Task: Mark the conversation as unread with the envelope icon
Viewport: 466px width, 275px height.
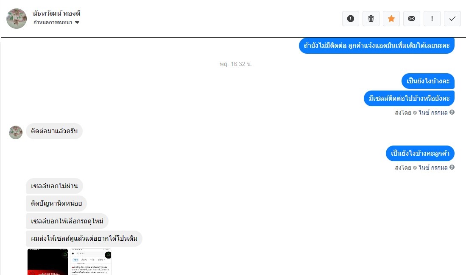Action: click(x=412, y=19)
